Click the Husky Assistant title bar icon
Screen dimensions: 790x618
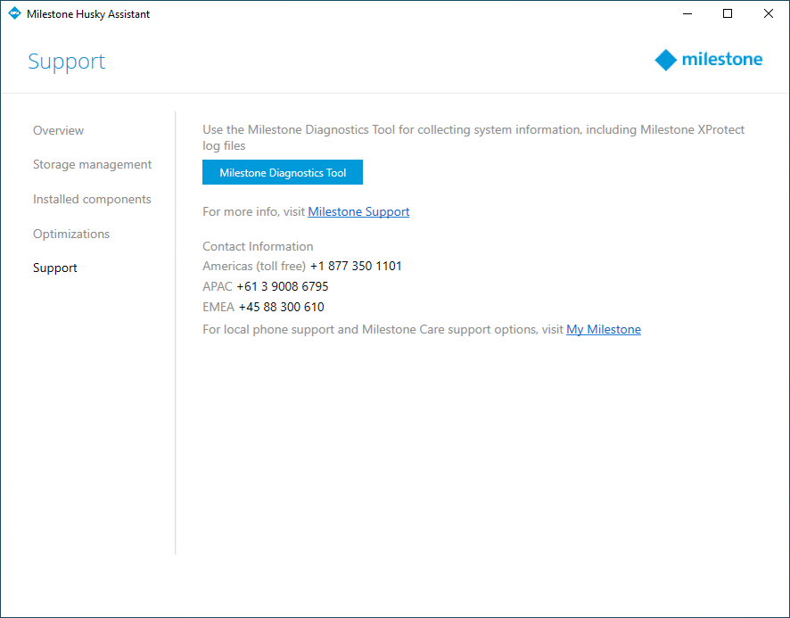[14, 13]
